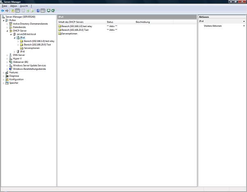
Task: Expand the Konfiguration node
Action: coord(3,80)
